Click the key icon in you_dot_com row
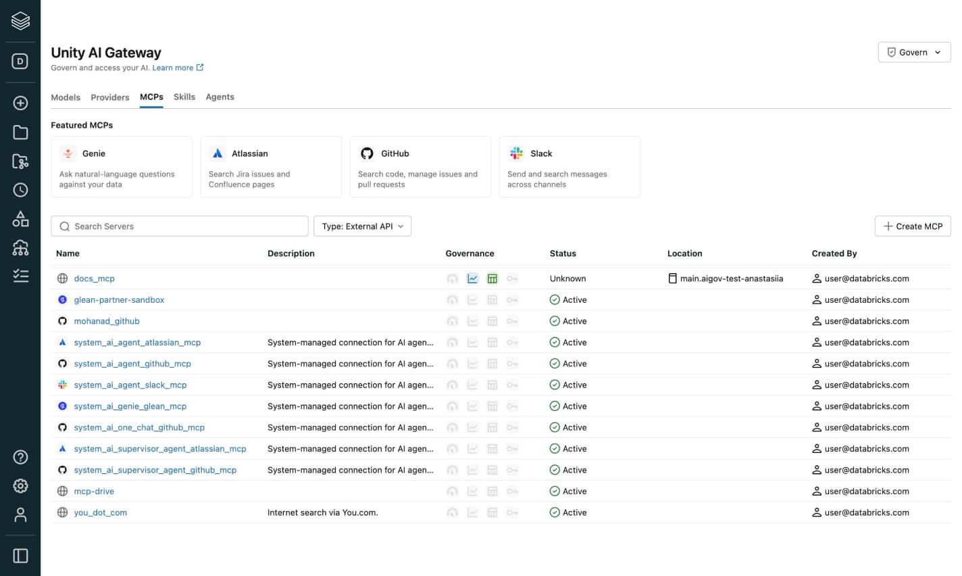This screenshot has width=962, height=576. click(512, 513)
